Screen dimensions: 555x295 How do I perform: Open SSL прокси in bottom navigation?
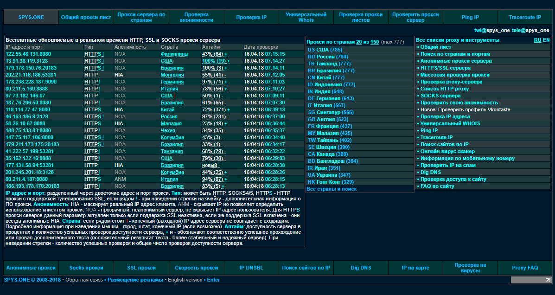coord(141,268)
